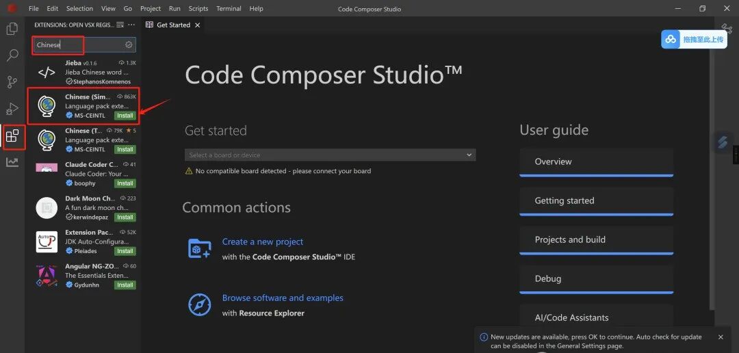Viewport: 739px width, 353px height.
Task: Open the Extensions view in activity bar
Action: pos(12,136)
